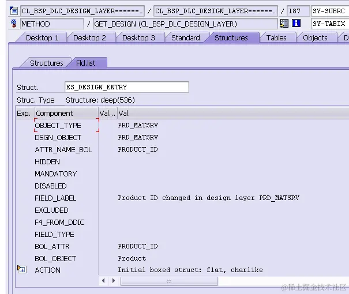This screenshot has width=349, height=294.
Task: Open the Objects tab
Action: pos(315,38)
